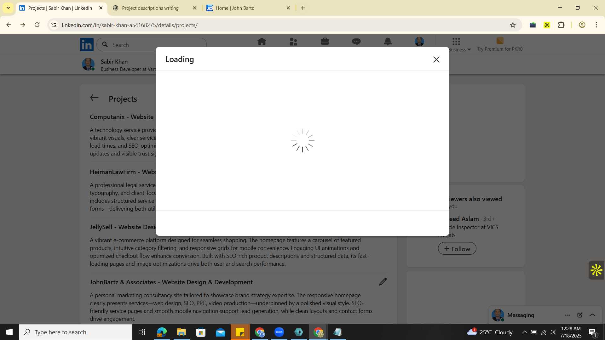Image resolution: width=605 pixels, height=340 pixels.
Task: Switch to the Project descriptions writing tab
Action: coord(150,8)
